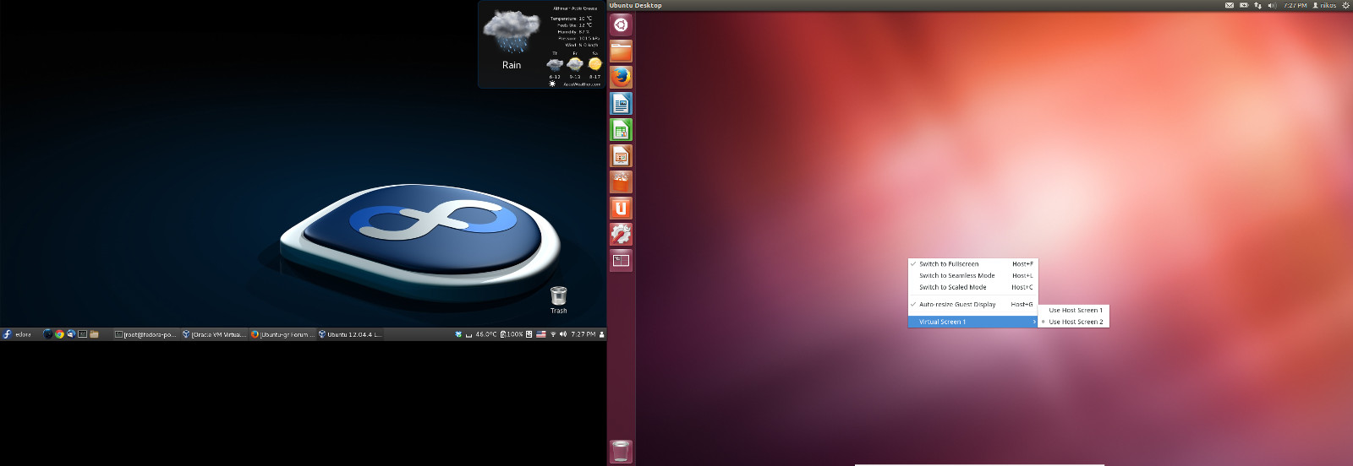Click the Fedora start menu button

coord(17,334)
